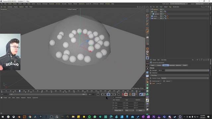Image resolution: width=212 pixels, height=119 pixels.
Task: Switch to the Deformer tab
Action: pos(178,65)
